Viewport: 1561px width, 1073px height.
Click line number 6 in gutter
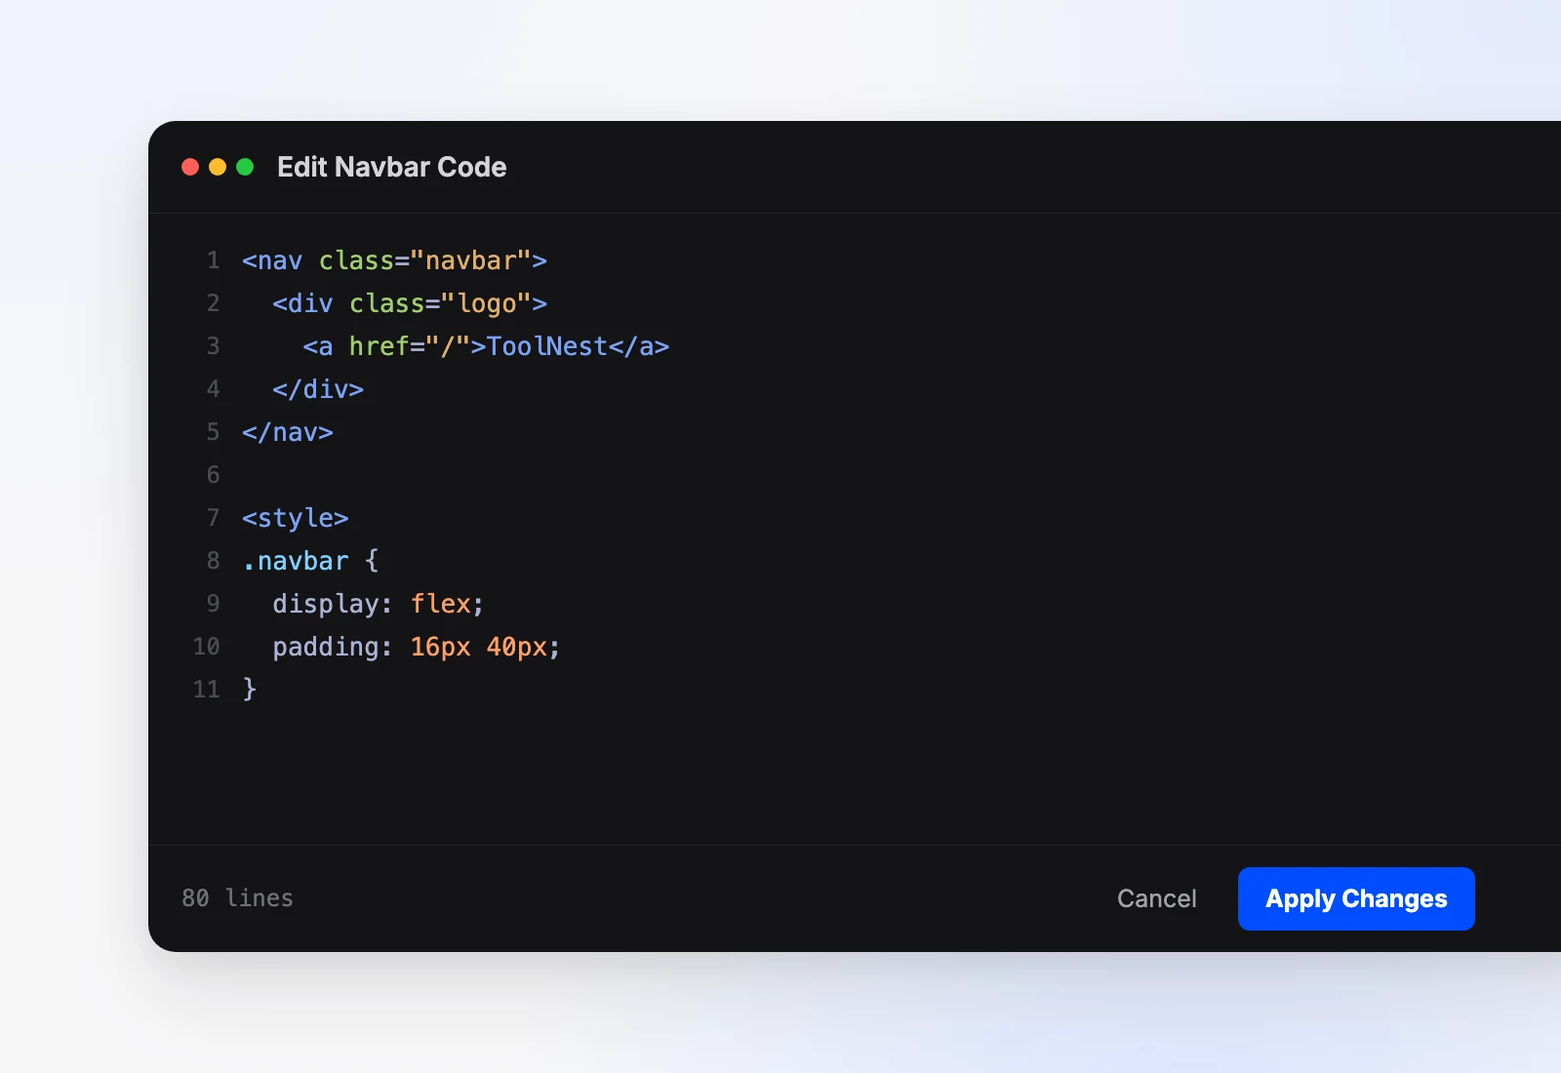(213, 475)
